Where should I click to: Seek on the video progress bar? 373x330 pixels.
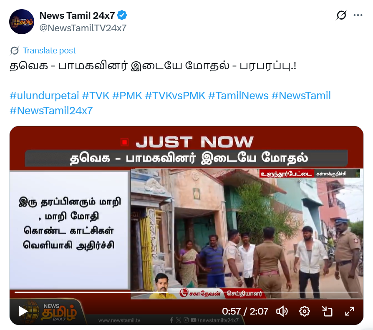[x=186, y=292]
